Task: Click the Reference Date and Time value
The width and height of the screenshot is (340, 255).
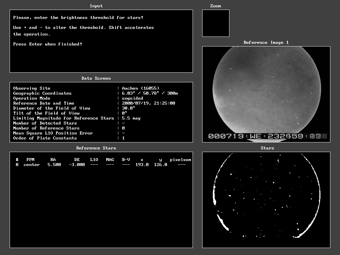Action: tap(148, 103)
